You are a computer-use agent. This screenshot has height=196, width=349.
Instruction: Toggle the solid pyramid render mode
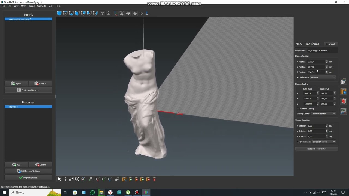[135, 13]
